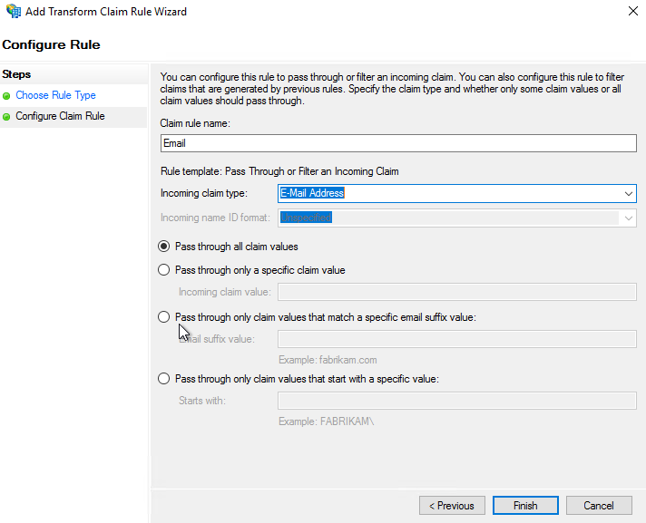646x523 pixels.
Task: Click the Claim rule name field
Action: click(396, 143)
